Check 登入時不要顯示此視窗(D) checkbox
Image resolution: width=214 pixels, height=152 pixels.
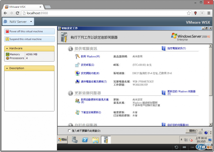pyautogui.click(x=69, y=131)
